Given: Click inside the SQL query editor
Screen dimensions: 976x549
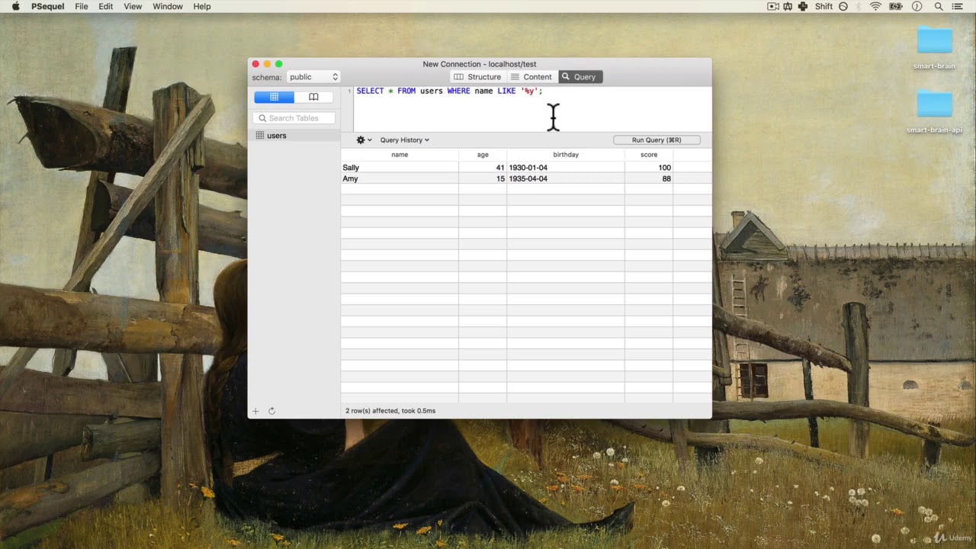Looking at the screenshot, I should (x=532, y=108).
